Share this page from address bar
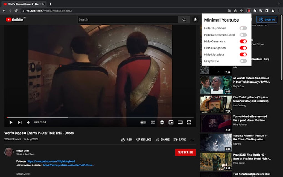283x177 pixels. click(235, 11)
